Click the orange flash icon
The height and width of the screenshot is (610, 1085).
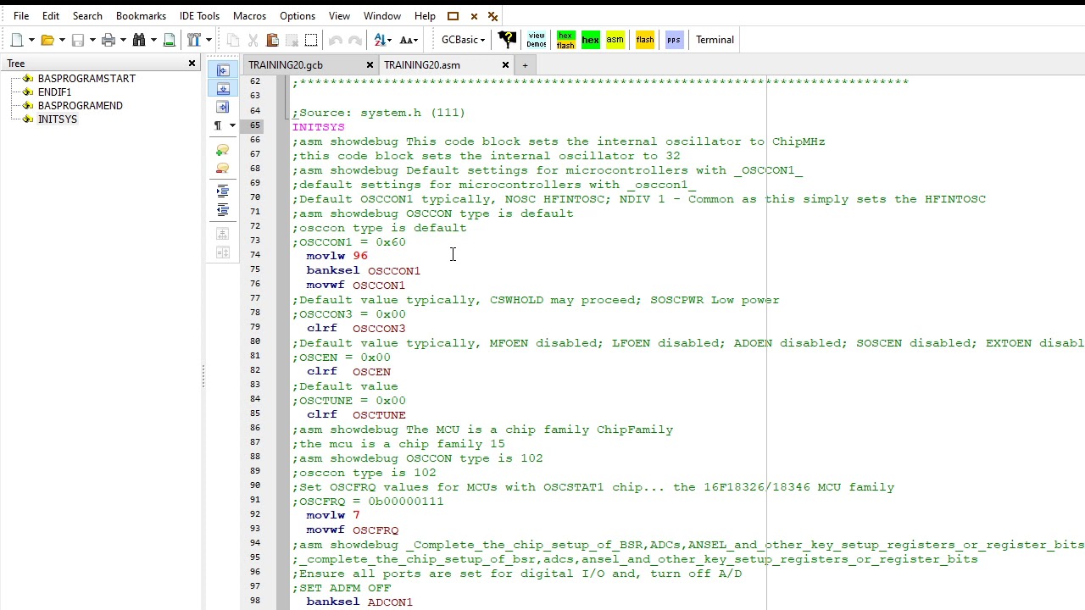coord(645,40)
